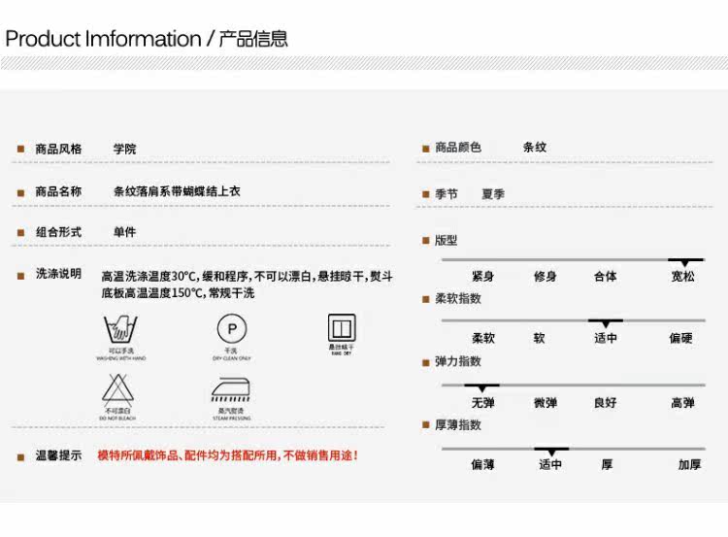
Task: Click the 软 softness option
Action: click(539, 338)
